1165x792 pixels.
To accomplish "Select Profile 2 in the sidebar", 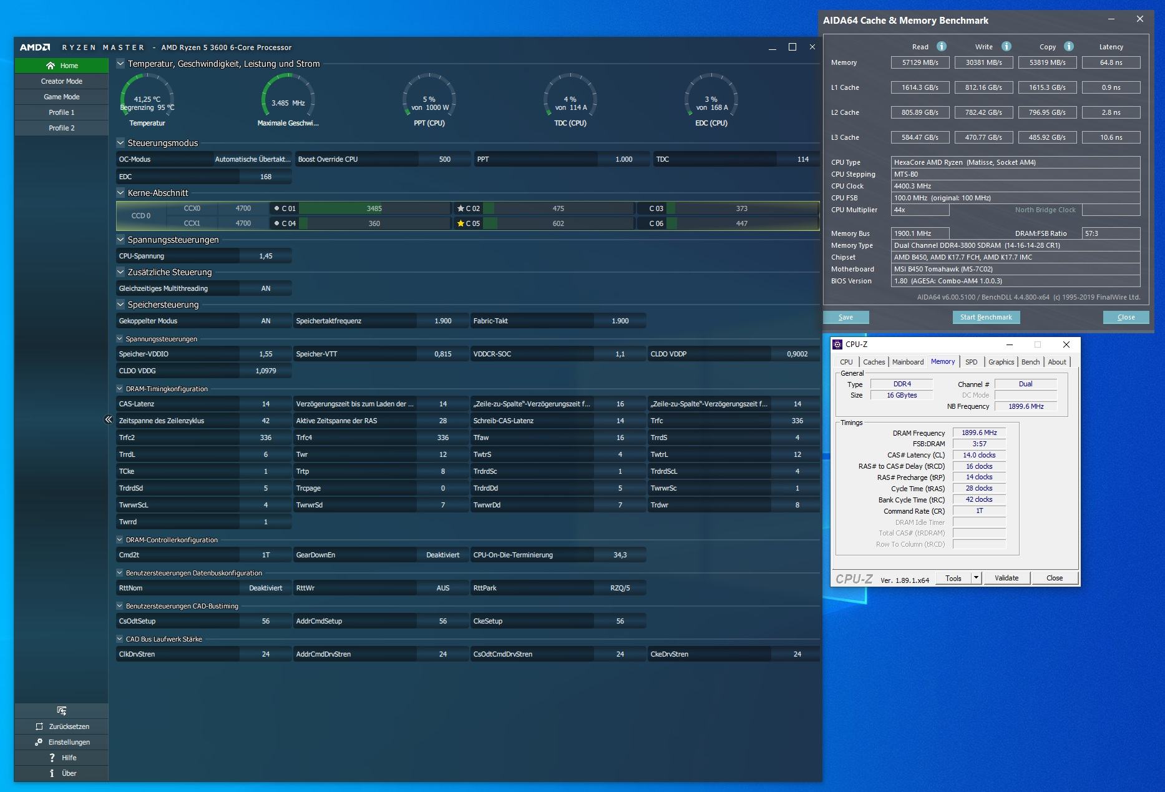I will coord(61,128).
